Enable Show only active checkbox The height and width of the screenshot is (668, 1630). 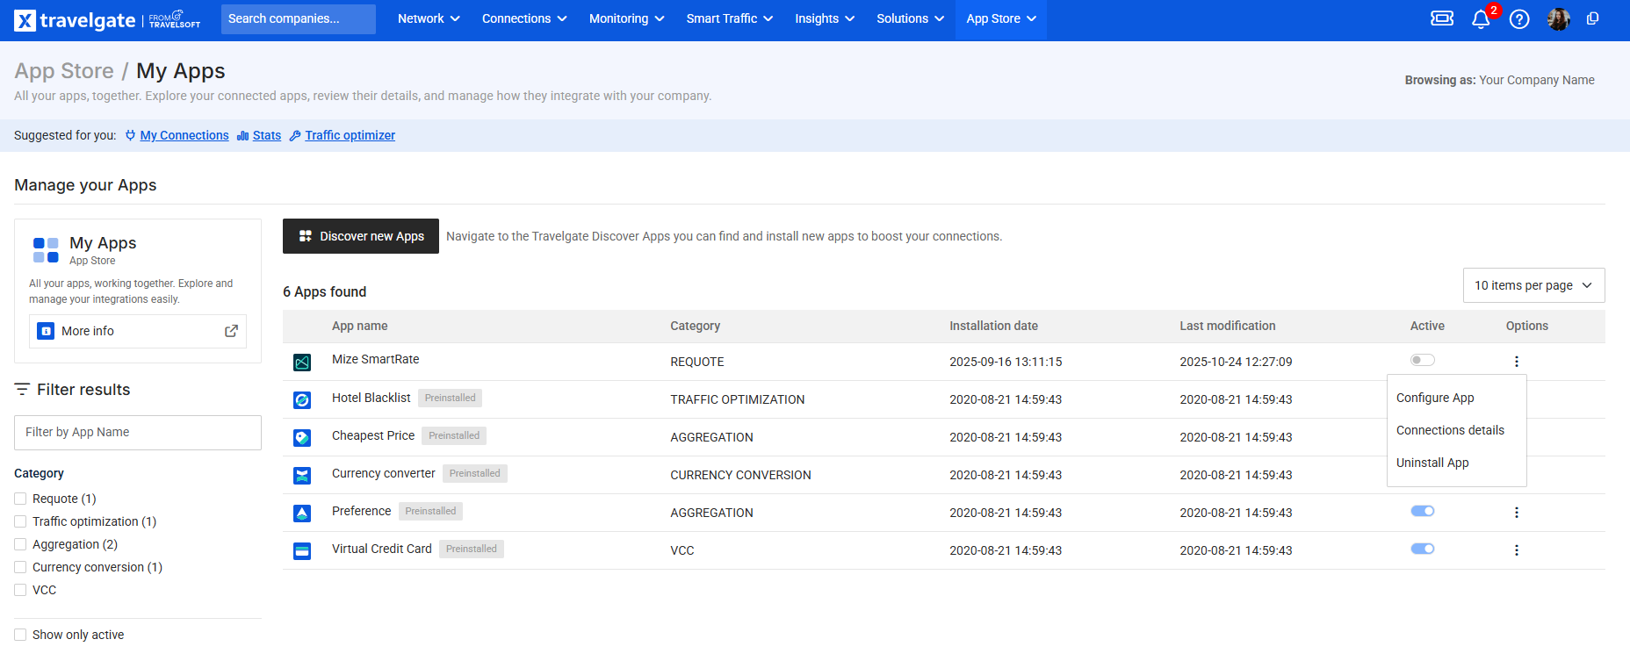[x=20, y=635]
